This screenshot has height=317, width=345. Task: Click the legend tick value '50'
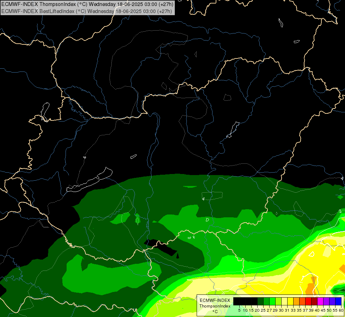(329, 310)
